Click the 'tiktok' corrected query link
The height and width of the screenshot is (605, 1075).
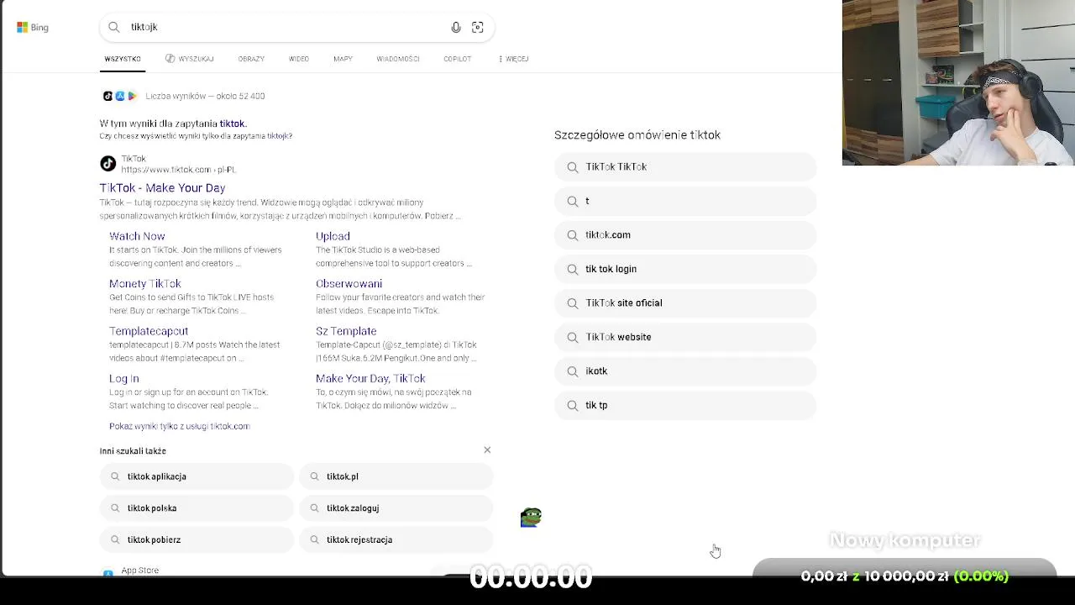pyautogui.click(x=232, y=124)
